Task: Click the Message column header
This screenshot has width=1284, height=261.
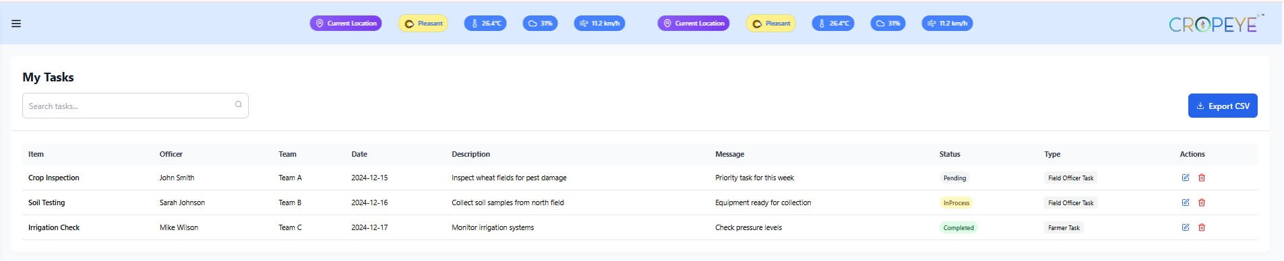Action: (730, 154)
